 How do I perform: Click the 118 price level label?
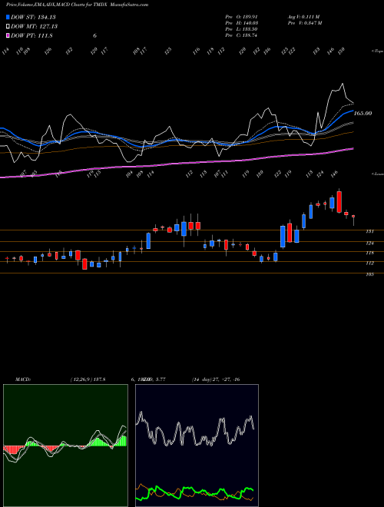[x=369, y=253]
